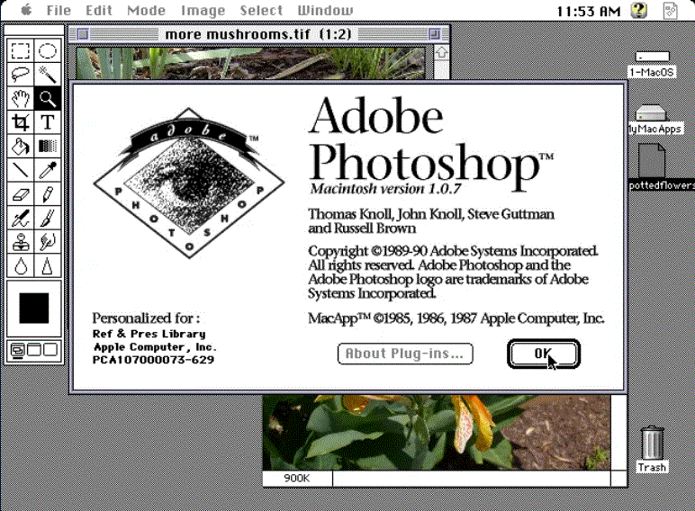This screenshot has height=511, width=695.
Task: Open the Apple menu
Action: [27, 10]
